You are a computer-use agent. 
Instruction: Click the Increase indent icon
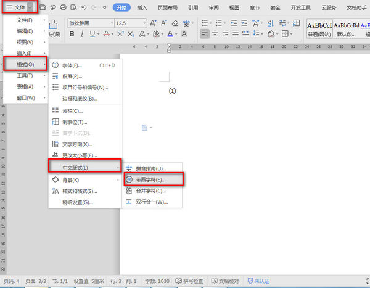click(x=244, y=23)
